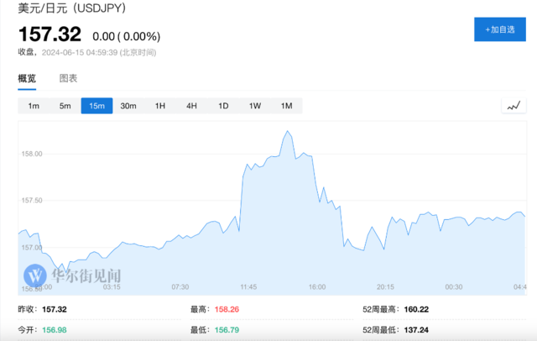Select the weekly 1W period
Image resolution: width=537 pixels, height=341 pixels.
coord(255,106)
